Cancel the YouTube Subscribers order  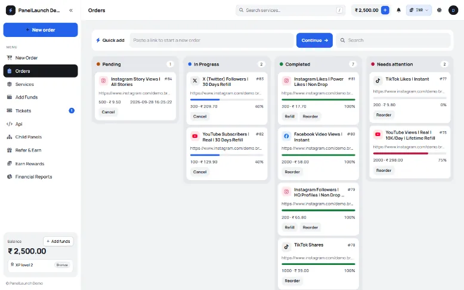coord(200,172)
